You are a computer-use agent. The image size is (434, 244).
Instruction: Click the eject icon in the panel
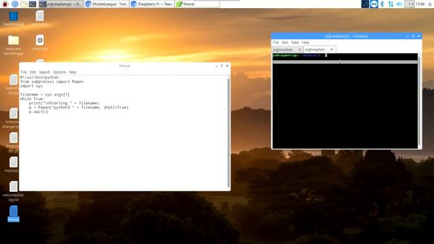[430, 4]
